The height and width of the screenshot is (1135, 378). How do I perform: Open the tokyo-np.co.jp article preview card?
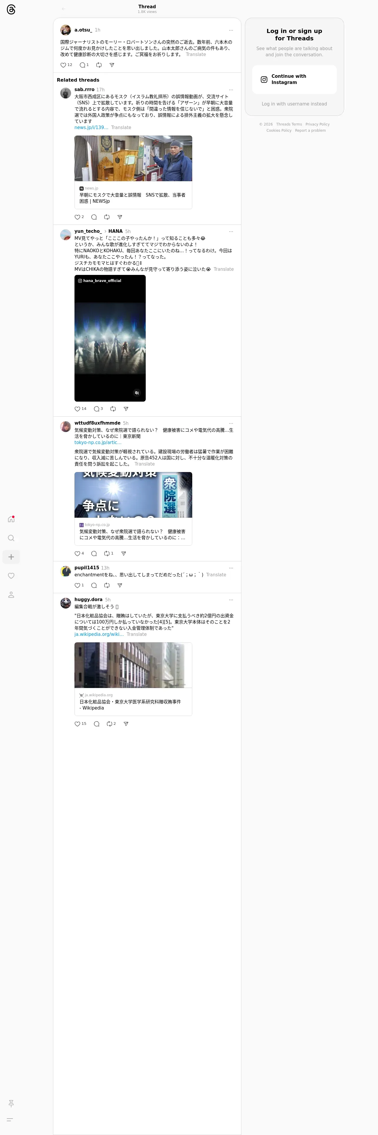[133, 509]
